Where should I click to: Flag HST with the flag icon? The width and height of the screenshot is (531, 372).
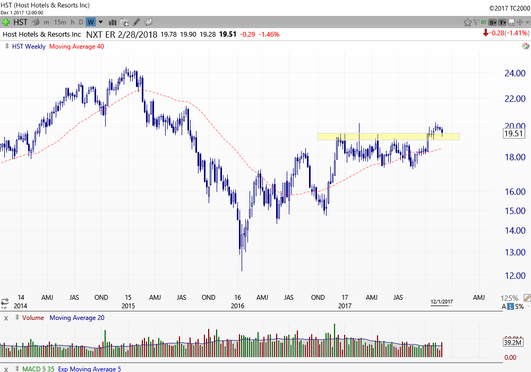[x=475, y=22]
